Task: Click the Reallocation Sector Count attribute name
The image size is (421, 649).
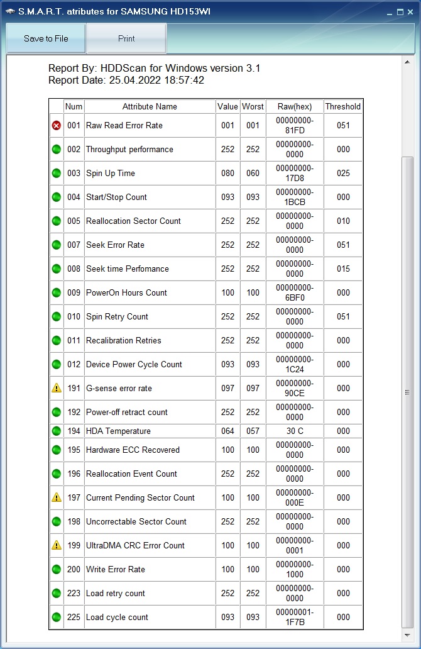Action: pos(133,221)
